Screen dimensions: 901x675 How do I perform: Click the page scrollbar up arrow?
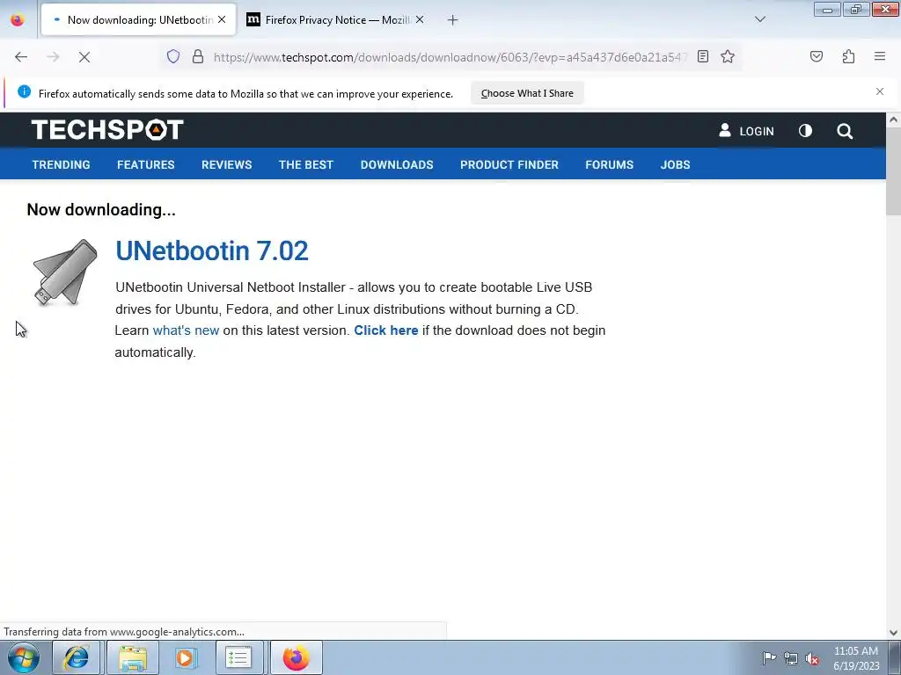click(893, 120)
